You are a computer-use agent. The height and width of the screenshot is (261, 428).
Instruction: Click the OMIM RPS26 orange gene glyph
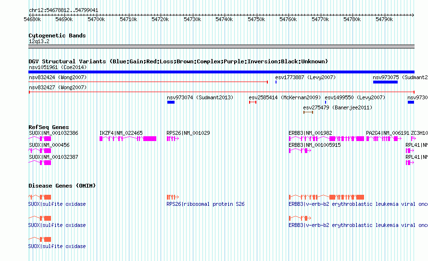coord(173,197)
